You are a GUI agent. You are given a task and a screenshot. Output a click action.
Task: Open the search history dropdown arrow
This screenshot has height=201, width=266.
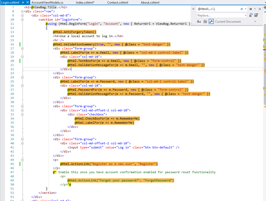[245, 9]
